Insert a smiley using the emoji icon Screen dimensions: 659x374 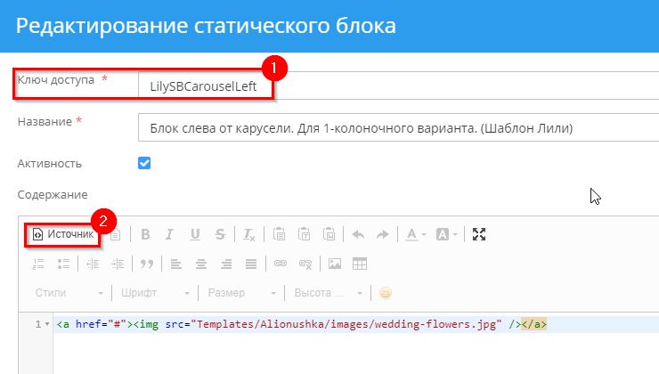[386, 293]
